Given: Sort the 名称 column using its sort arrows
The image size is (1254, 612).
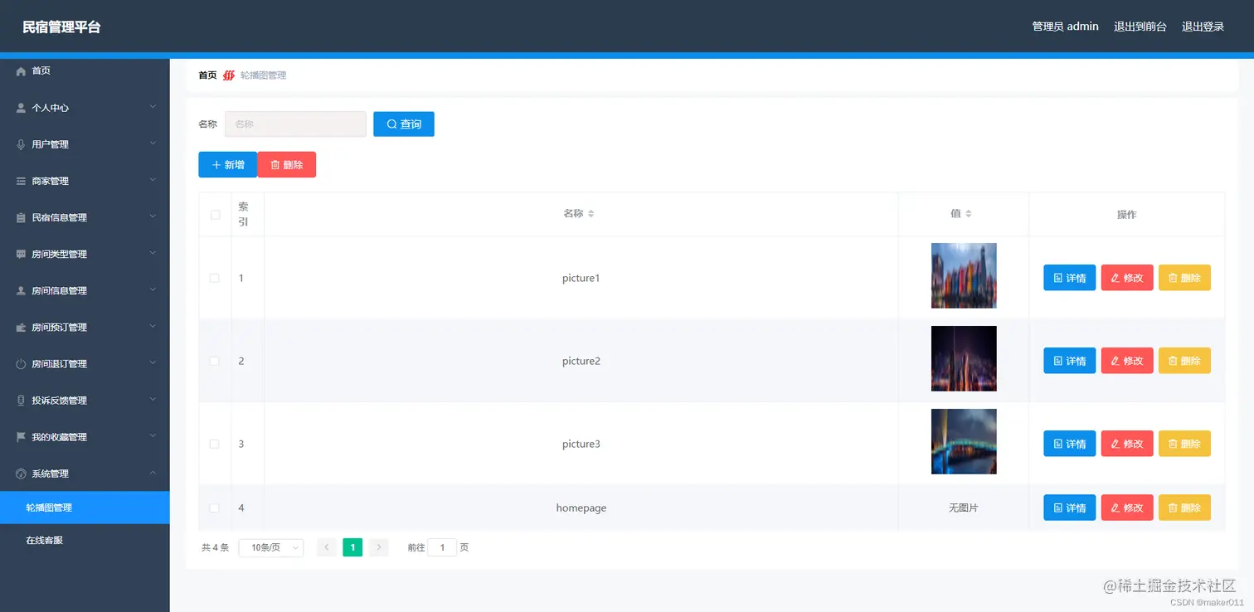Looking at the screenshot, I should 591,214.
